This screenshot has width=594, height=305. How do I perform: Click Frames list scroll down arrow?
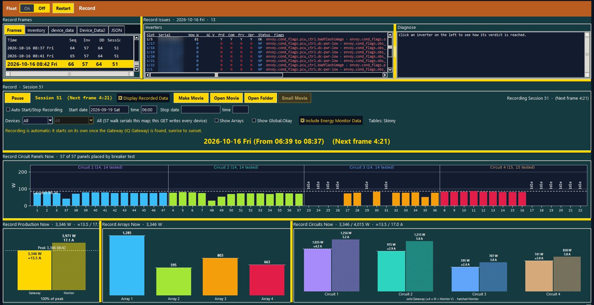(137, 69)
